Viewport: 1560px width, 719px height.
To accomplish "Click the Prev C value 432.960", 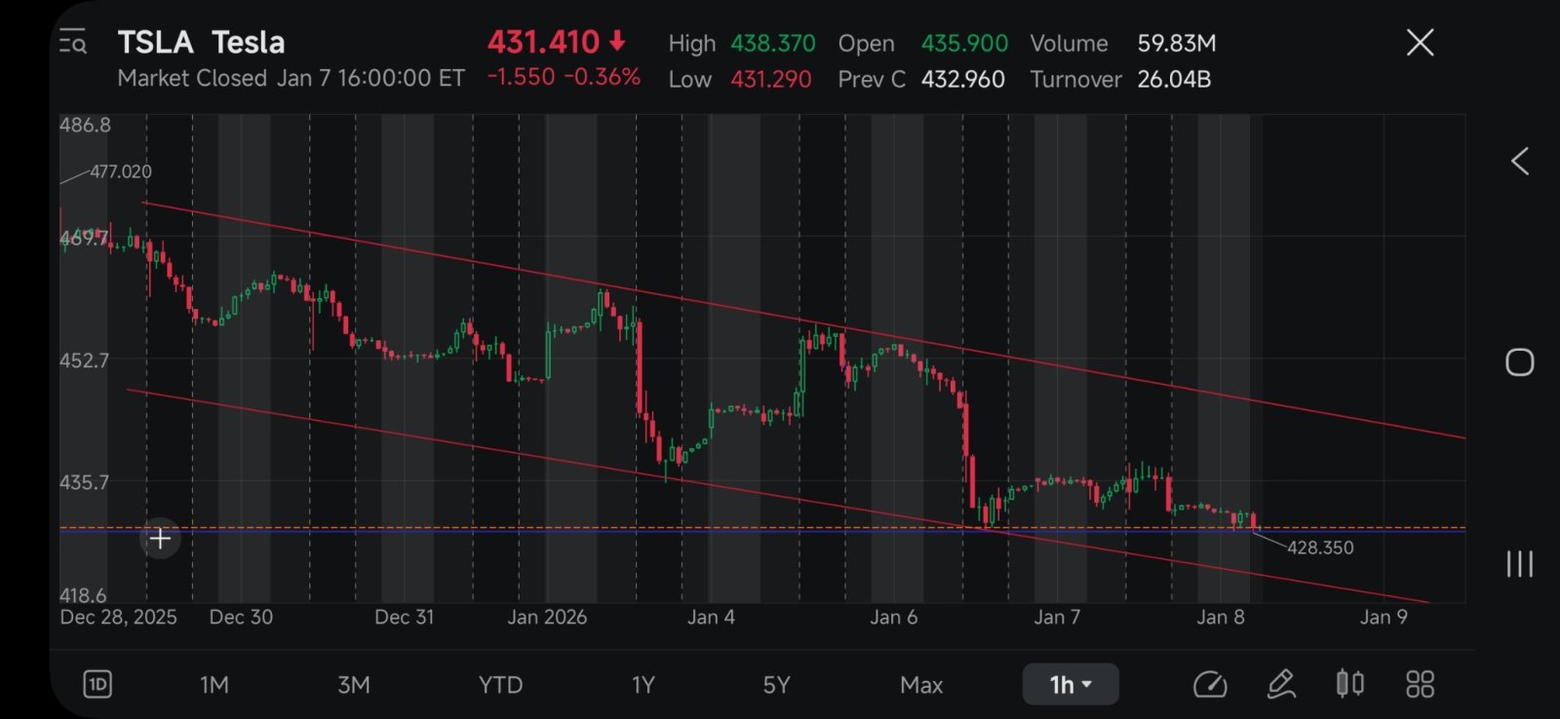I will [963, 80].
